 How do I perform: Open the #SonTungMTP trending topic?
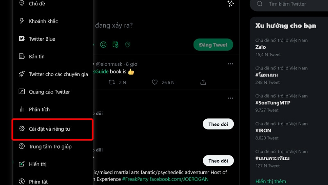273,102
